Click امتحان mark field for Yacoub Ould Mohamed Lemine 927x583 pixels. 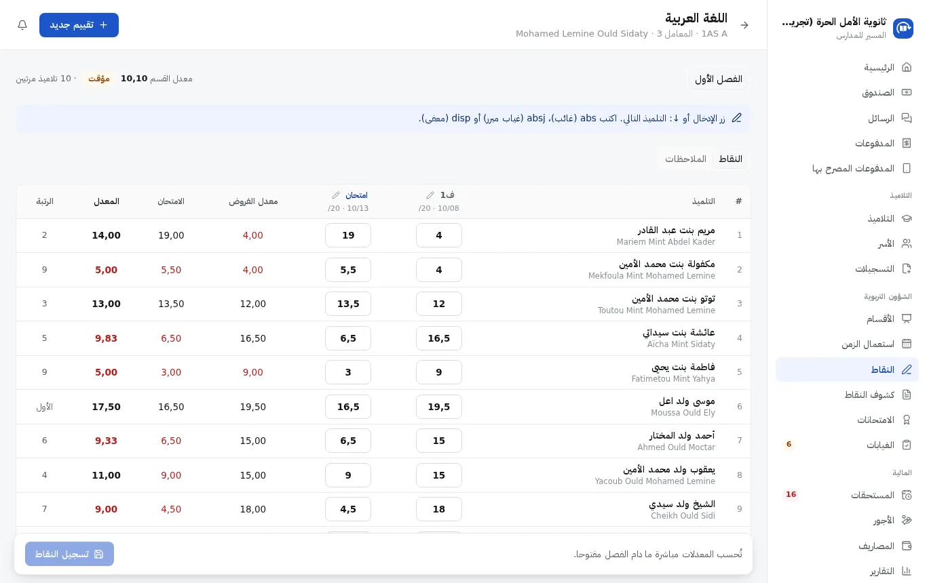tap(348, 475)
